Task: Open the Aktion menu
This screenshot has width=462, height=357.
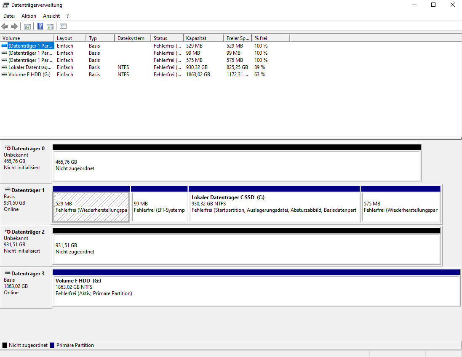Action: click(x=29, y=16)
